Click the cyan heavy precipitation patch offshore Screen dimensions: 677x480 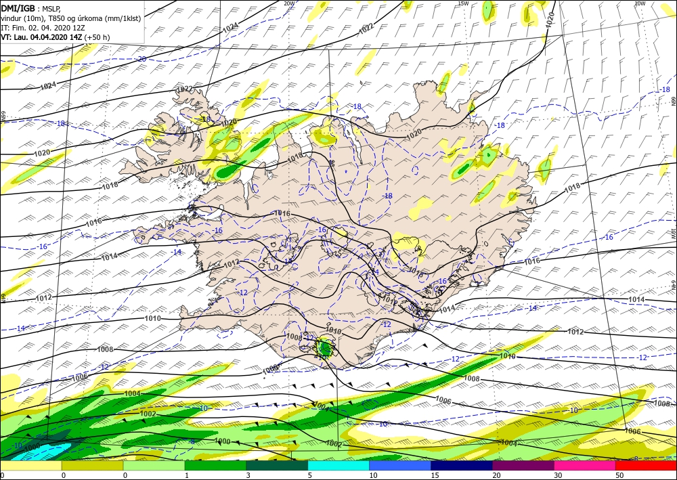point(48,450)
